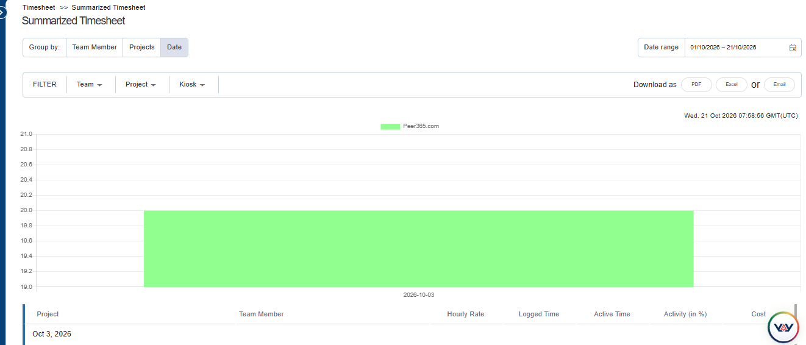
Task: Click the Group by label
Action: pos(45,48)
